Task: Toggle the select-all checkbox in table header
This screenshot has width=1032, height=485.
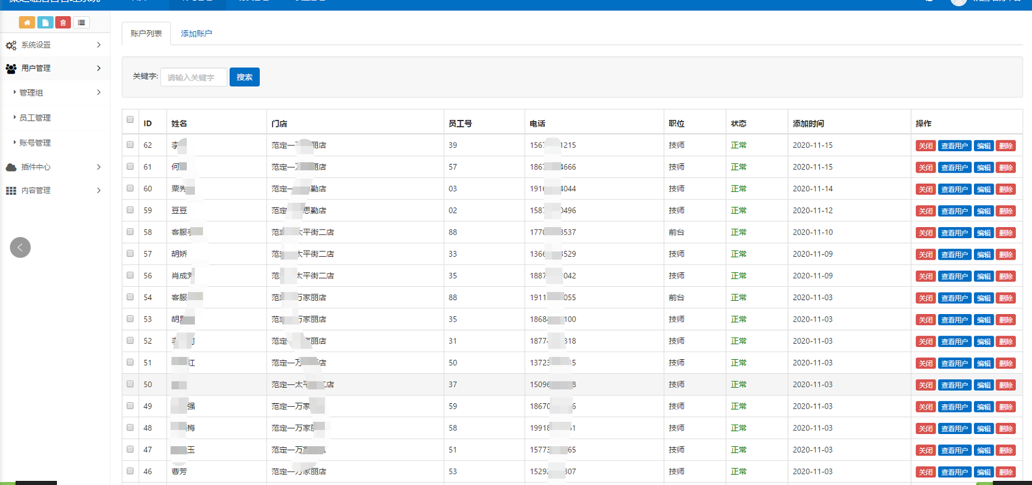Action: (130, 120)
